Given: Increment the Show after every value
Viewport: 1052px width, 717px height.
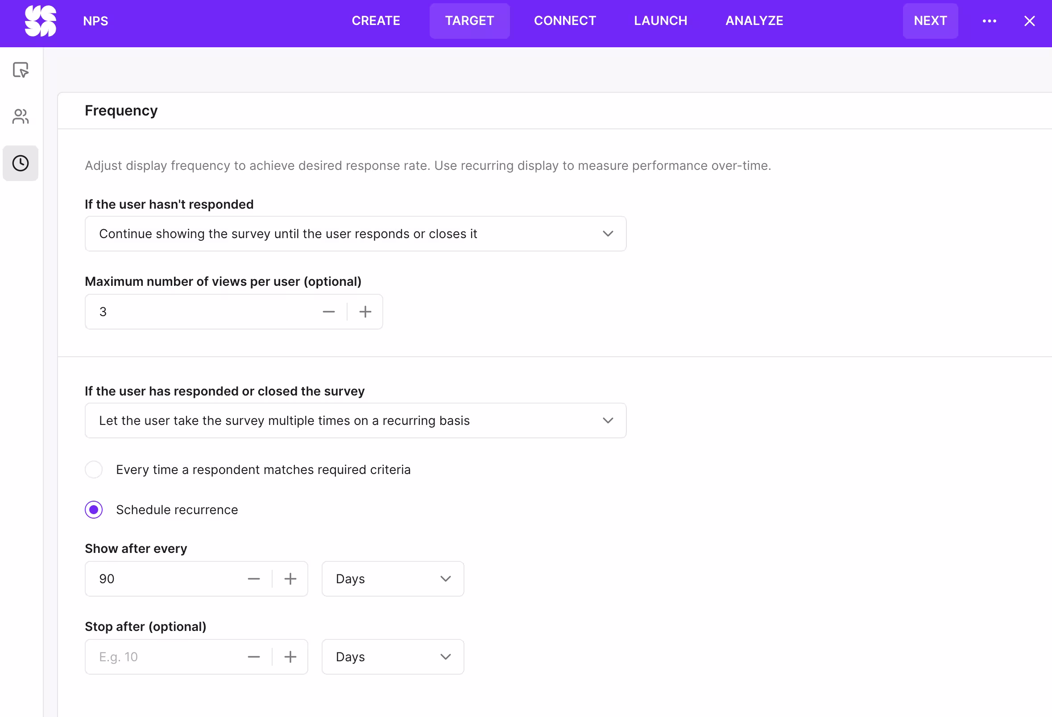Looking at the screenshot, I should pyautogui.click(x=290, y=579).
